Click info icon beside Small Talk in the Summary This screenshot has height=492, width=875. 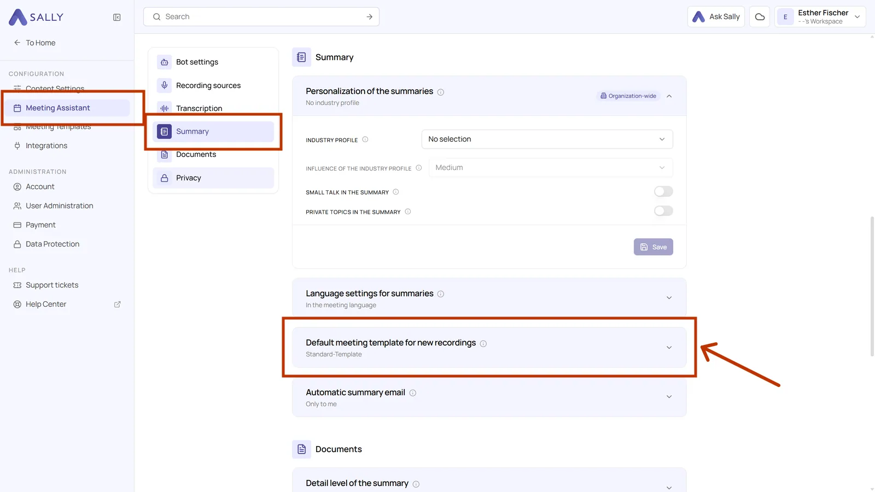(x=396, y=192)
